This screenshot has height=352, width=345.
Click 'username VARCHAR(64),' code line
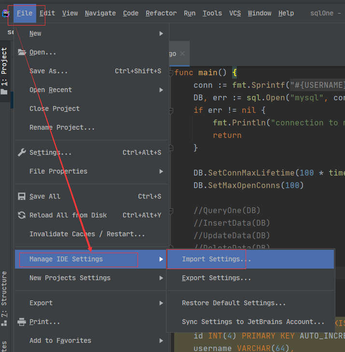[x=244, y=348]
